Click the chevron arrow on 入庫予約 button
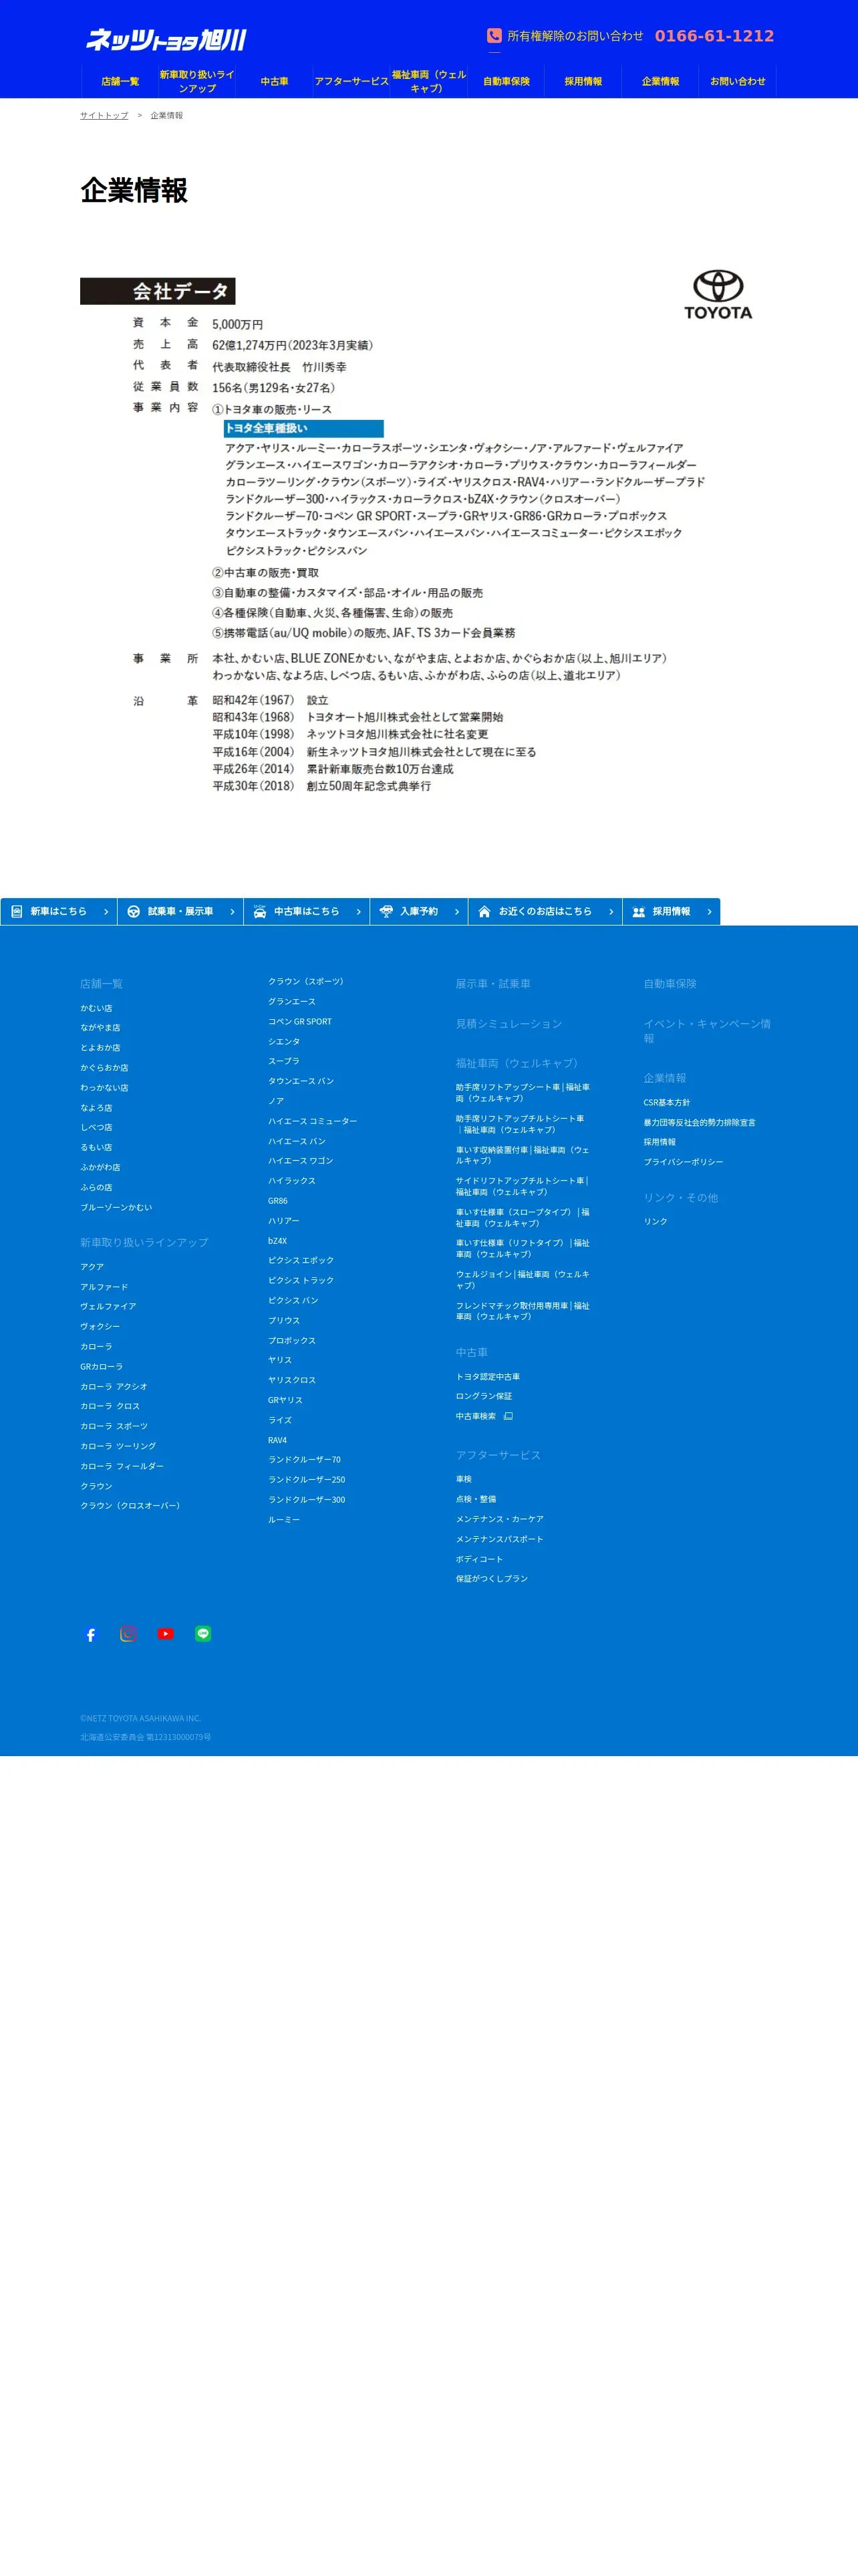This screenshot has height=2576, width=858. 456,912
